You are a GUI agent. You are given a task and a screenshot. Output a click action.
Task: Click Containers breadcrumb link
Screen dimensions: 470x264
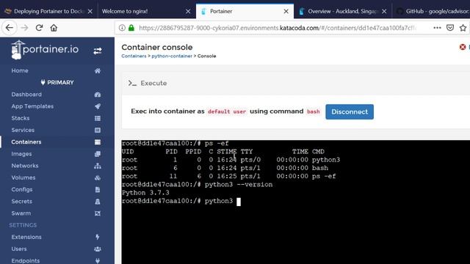[134, 56]
